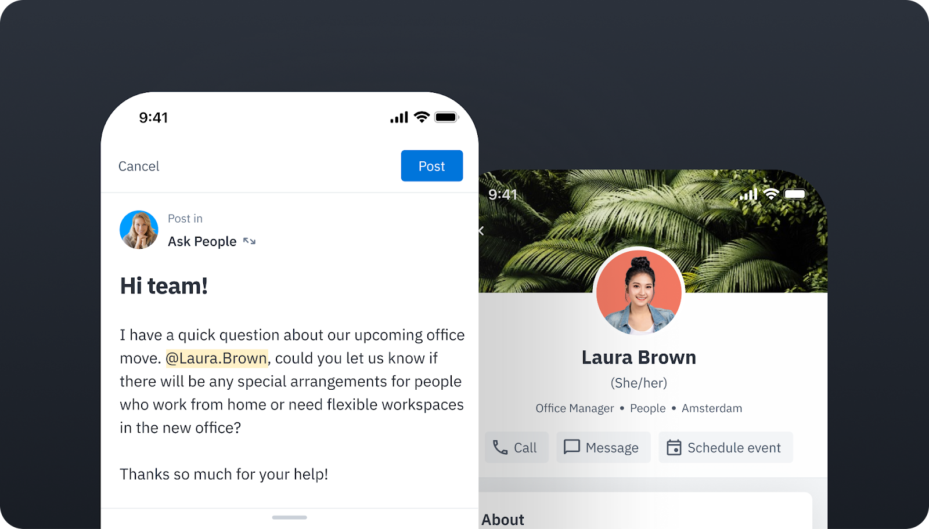The image size is (929, 529).
Task: Open the Ask People channel selector
Action: pyautogui.click(x=202, y=241)
